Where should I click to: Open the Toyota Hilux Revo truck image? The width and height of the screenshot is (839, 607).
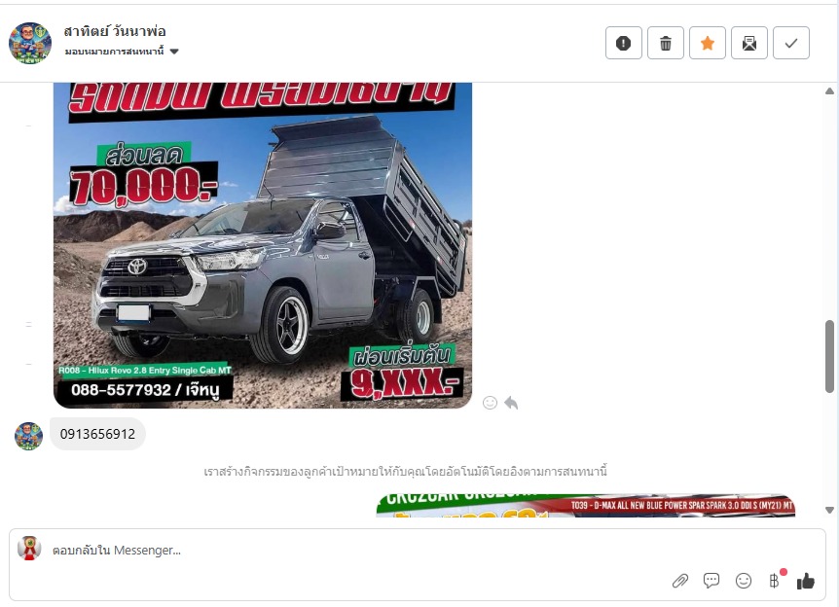coord(263,245)
